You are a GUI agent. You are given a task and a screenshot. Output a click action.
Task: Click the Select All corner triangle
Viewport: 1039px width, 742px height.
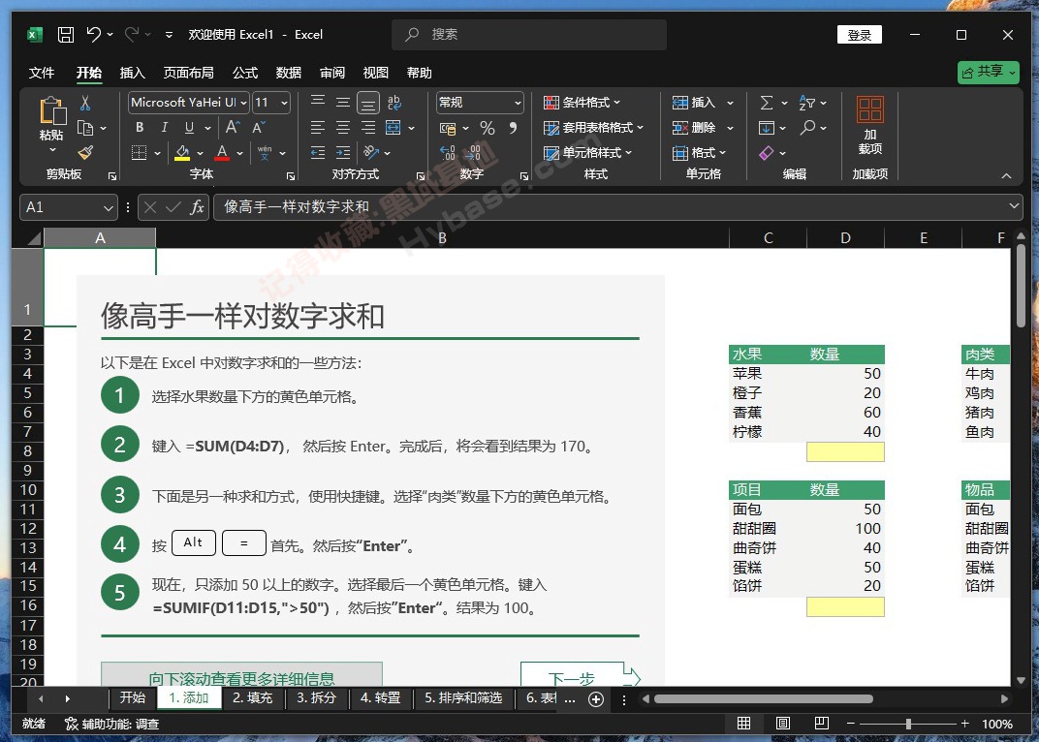coord(35,238)
